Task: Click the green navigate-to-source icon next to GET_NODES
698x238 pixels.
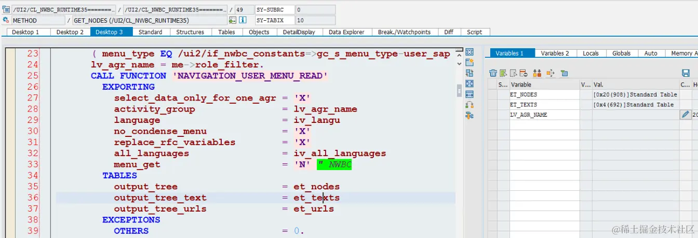Action: click(233, 20)
